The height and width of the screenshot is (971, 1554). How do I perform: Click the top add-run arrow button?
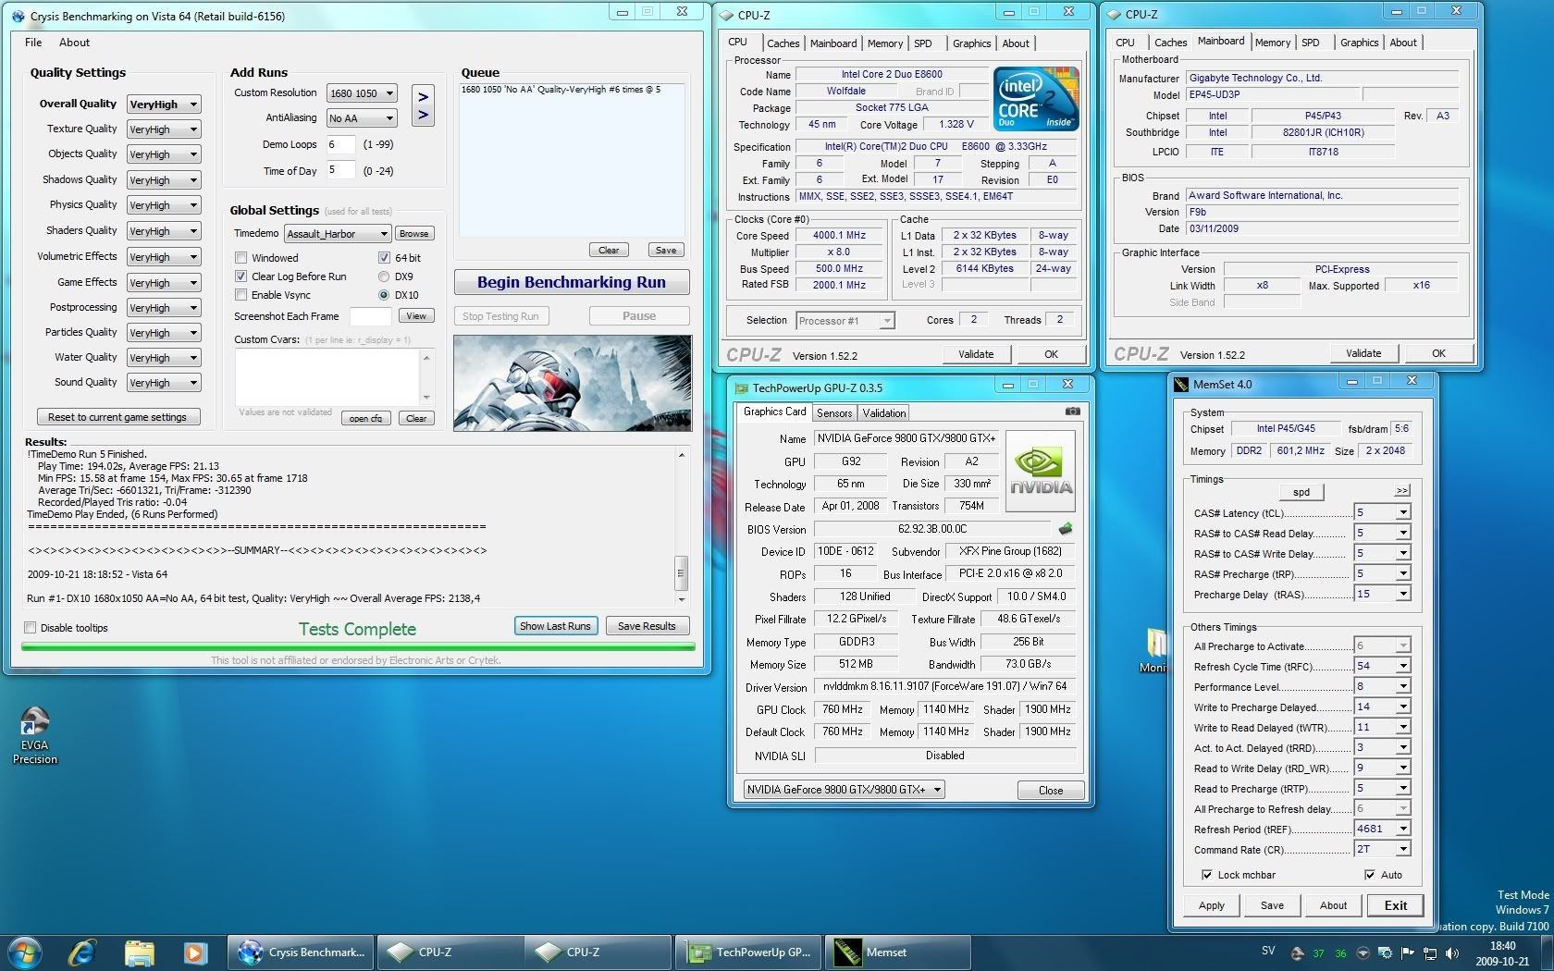pos(423,97)
